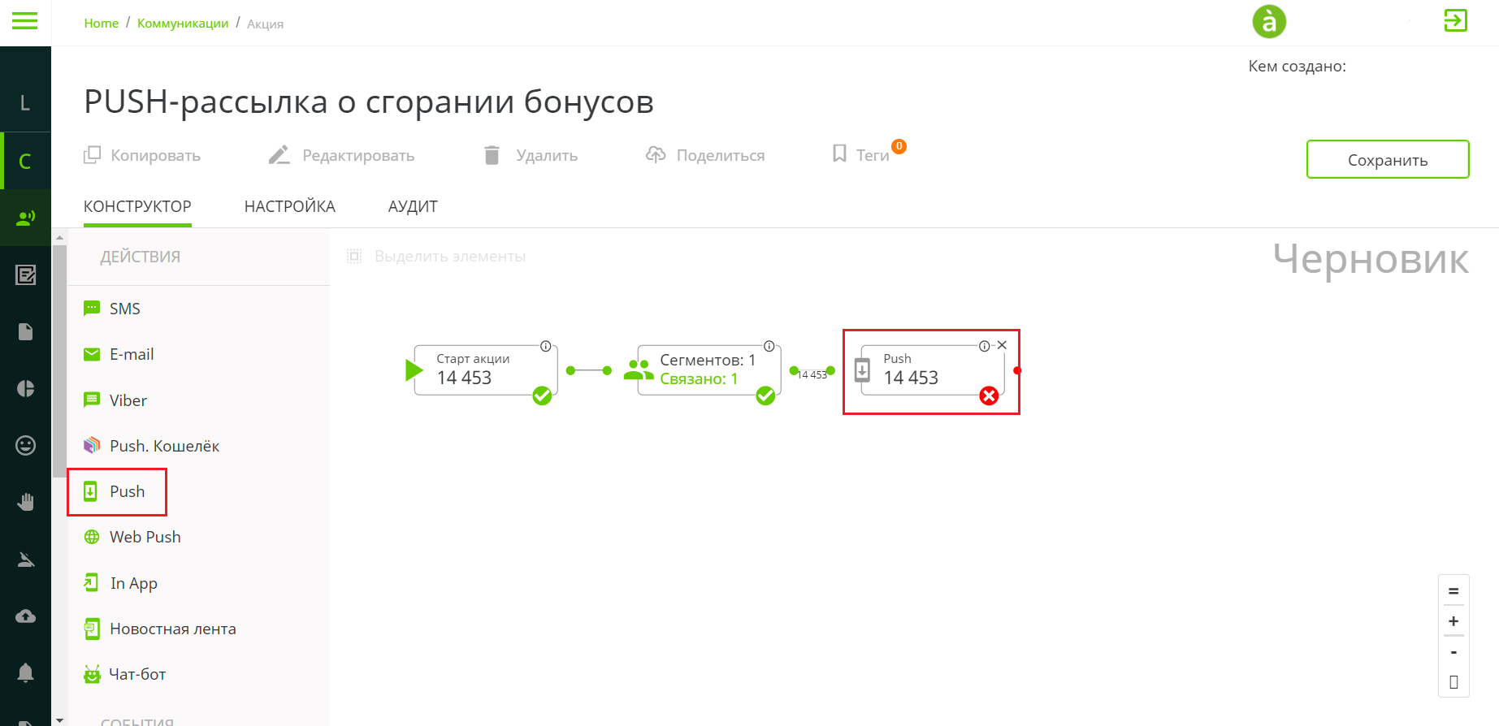
Task: Switch to the АУДИТ tab
Action: click(413, 206)
